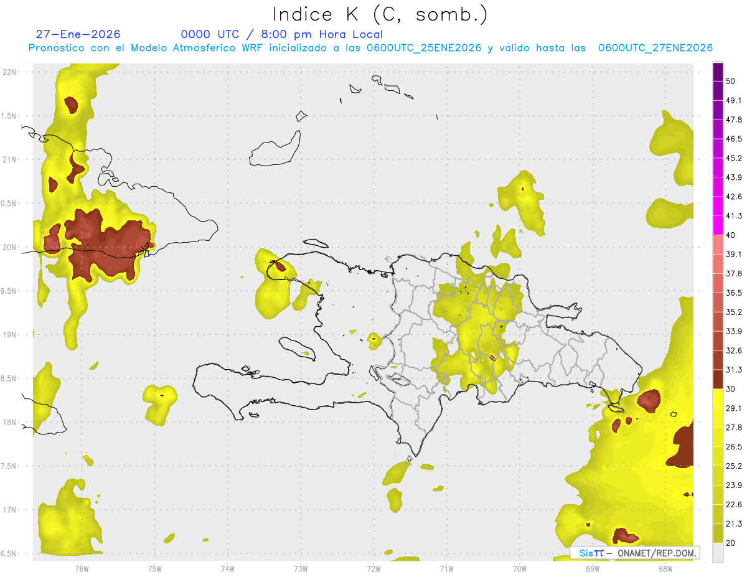The width and height of the screenshot is (747, 577).
Task: Click the colorbar value '35.2'
Action: 734,312
